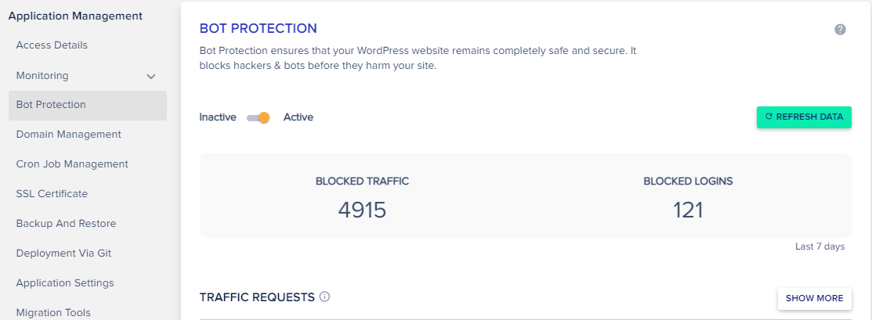872x320 pixels.
Task: Toggle the Bot Protection active switch
Action: point(259,117)
